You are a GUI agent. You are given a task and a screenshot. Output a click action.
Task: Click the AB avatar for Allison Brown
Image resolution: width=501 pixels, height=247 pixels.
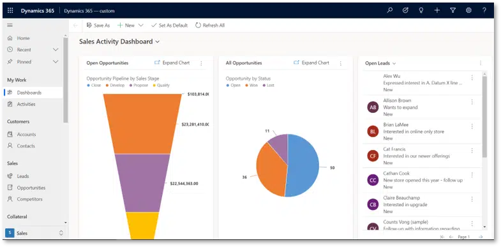click(x=373, y=107)
